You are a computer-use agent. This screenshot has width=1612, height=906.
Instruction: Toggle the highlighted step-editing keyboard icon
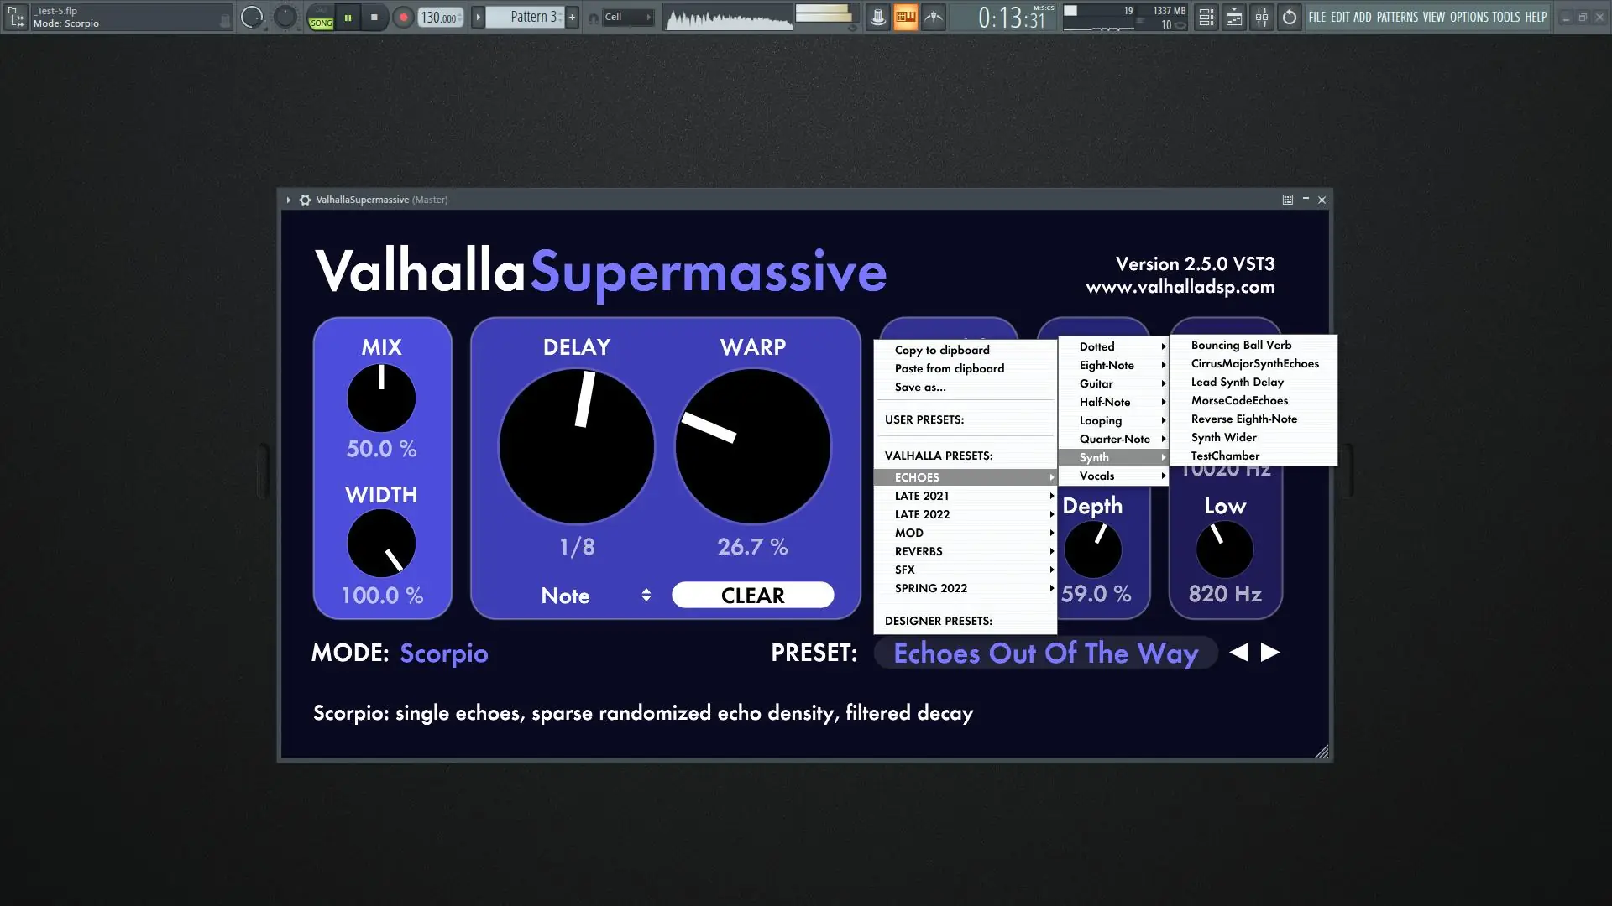[x=905, y=17]
